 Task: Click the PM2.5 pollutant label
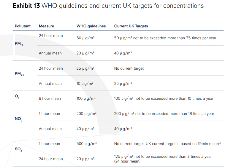[x=19, y=74]
